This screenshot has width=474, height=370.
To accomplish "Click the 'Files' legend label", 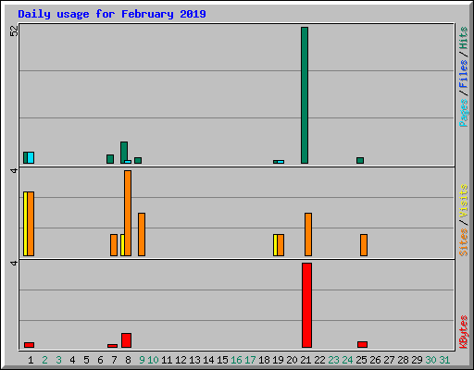I will (x=463, y=74).
